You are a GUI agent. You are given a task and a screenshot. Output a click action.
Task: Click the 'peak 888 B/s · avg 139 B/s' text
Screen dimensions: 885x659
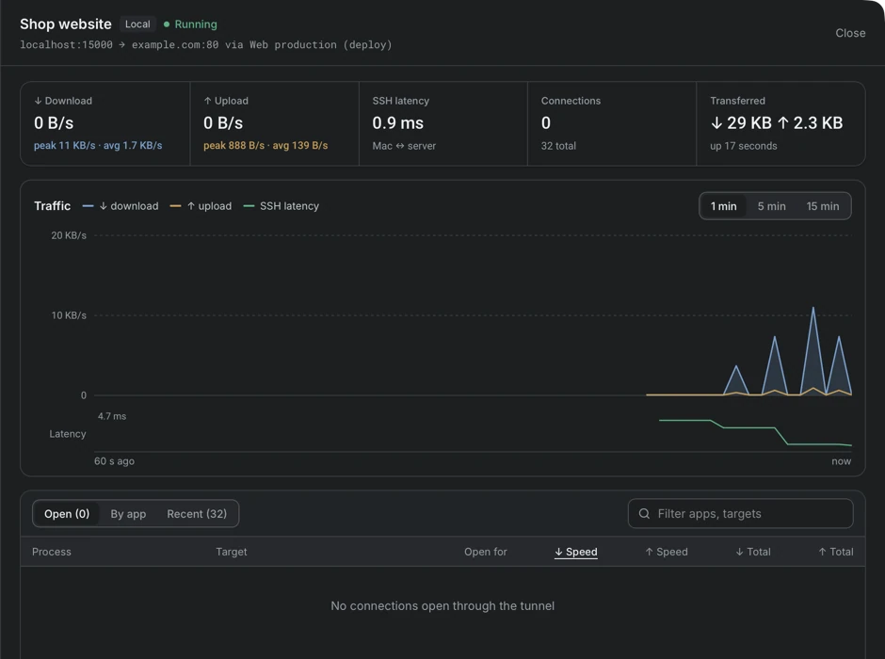pos(265,146)
